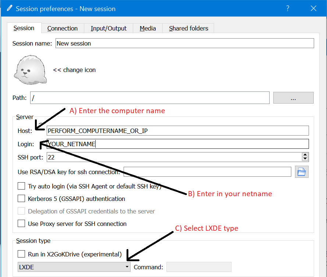327x277 pixels.
Task: Open the Input/Output tab
Action: (x=109, y=28)
